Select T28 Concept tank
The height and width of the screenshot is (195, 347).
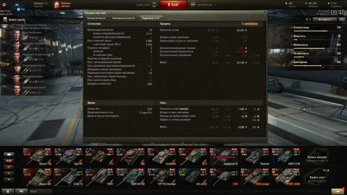pos(255,177)
